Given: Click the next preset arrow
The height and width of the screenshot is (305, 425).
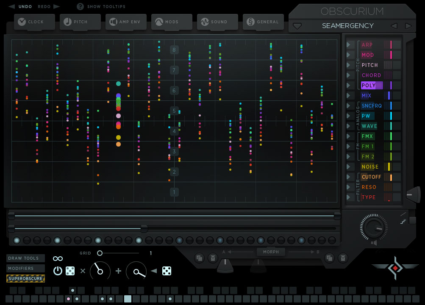Looking at the screenshot, I should 408,25.
